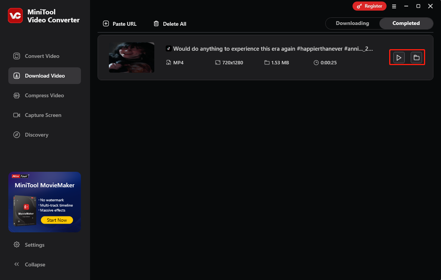
Task: Click Delete All downloads
Action: [x=170, y=24]
